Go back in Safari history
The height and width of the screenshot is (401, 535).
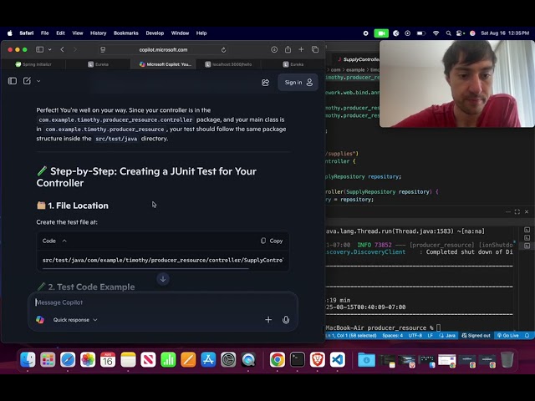point(62,50)
